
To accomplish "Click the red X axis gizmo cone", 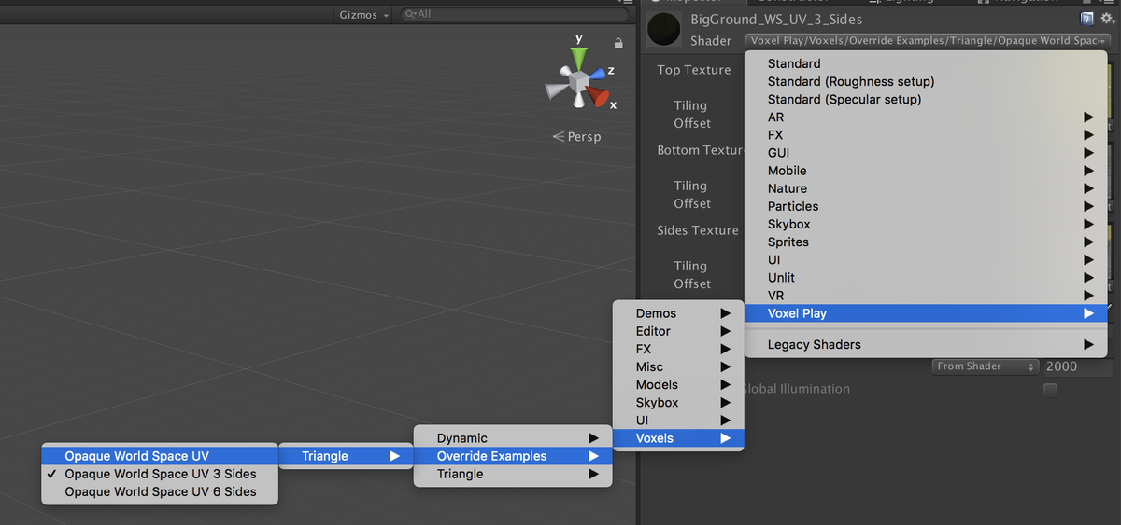I will click(x=599, y=97).
